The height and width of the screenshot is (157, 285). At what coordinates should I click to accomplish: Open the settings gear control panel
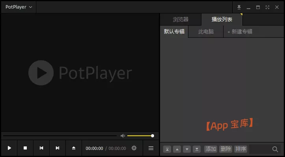[x=134, y=148]
